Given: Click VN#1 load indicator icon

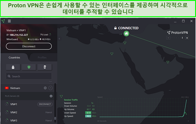Looking at the screenshot, I should coord(7,104).
